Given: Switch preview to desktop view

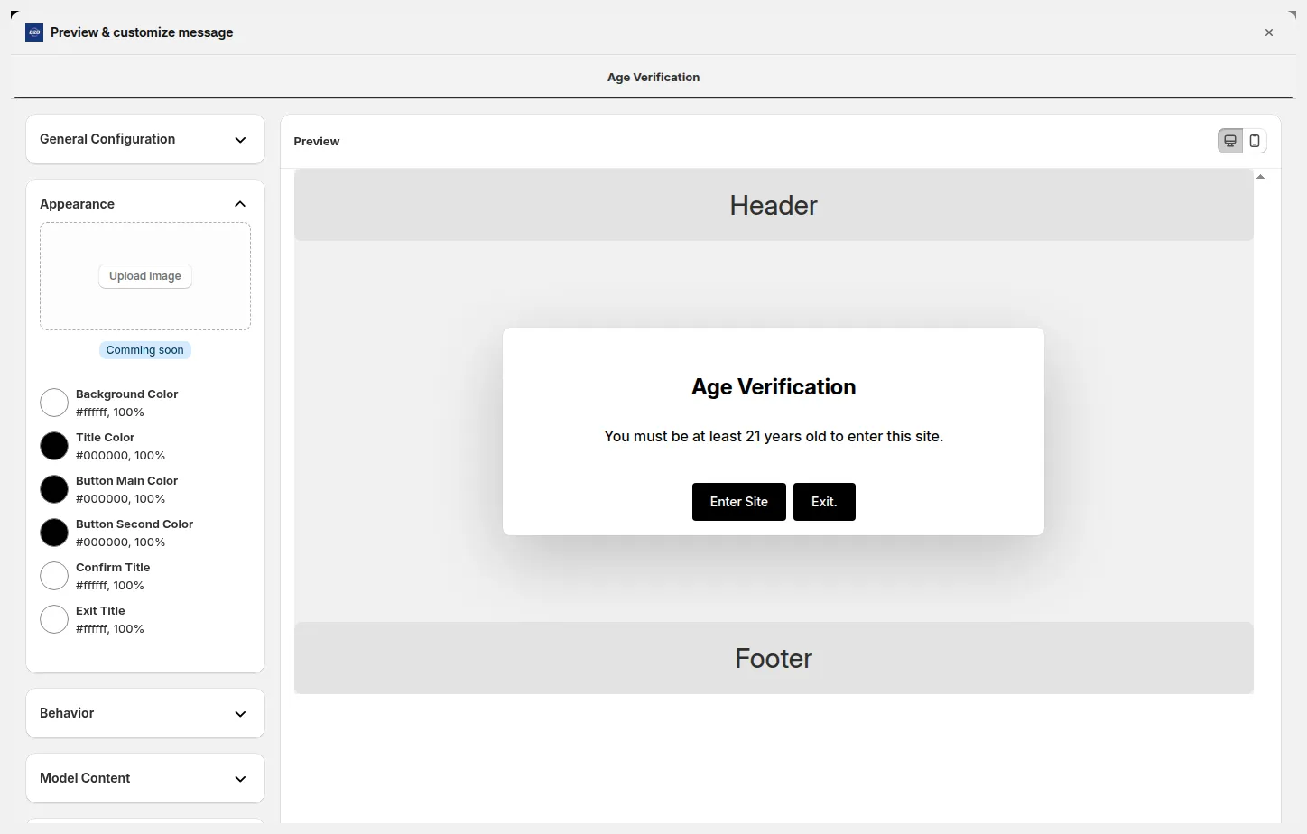Looking at the screenshot, I should point(1230,141).
